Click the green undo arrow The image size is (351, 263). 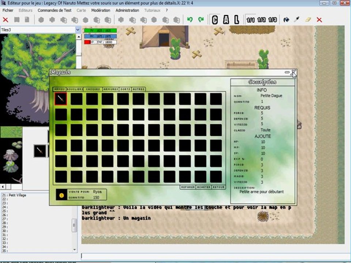click(x=190, y=20)
